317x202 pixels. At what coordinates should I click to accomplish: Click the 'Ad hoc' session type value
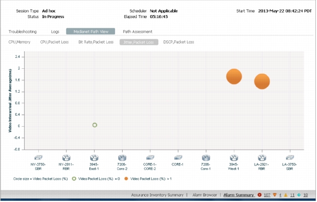49,11
